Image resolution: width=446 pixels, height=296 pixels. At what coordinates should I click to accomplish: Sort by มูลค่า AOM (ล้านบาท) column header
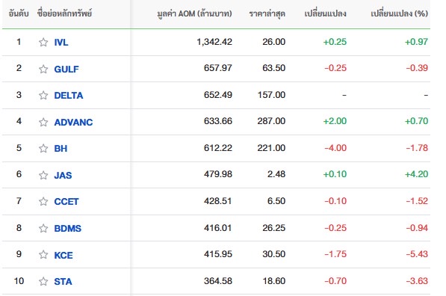coord(194,13)
